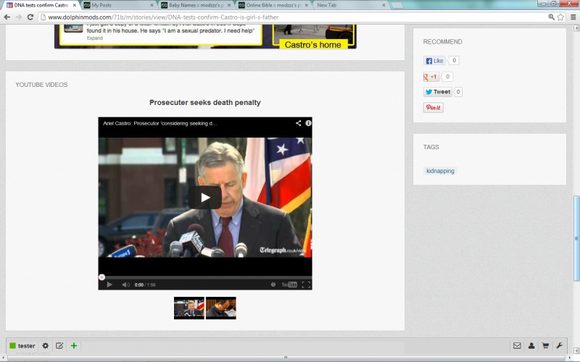Click the Ariel Castro video title text

coord(159,123)
